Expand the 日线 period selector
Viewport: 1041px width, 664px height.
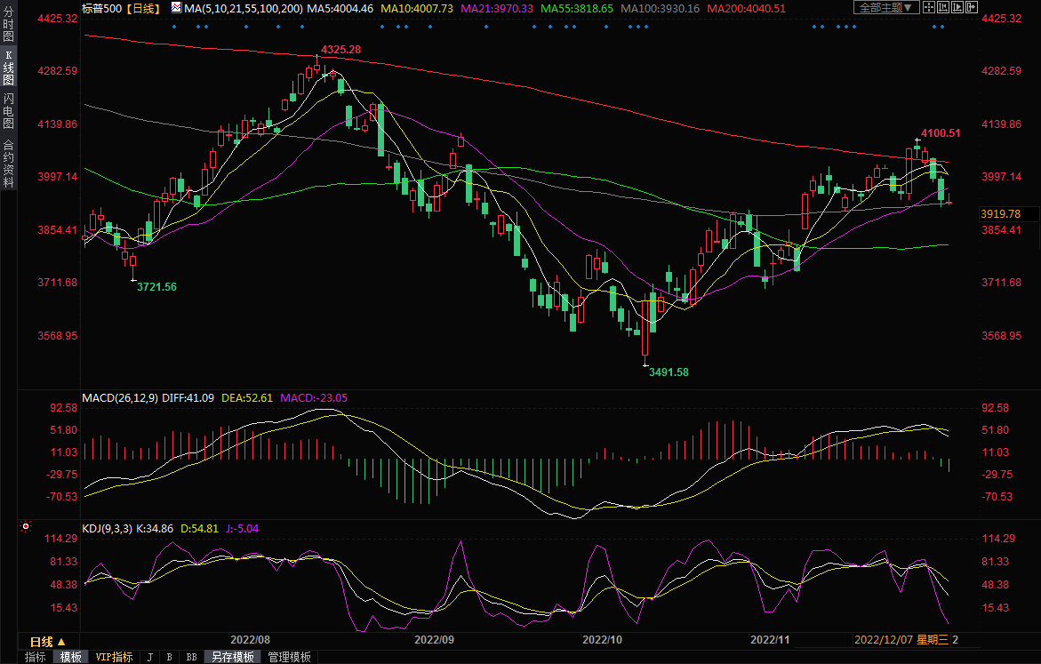click(48, 641)
